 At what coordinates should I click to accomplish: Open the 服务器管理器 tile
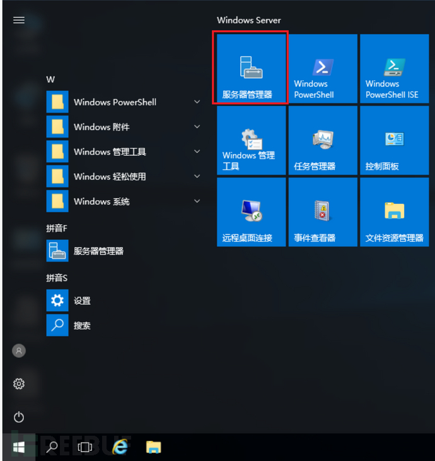coord(252,68)
